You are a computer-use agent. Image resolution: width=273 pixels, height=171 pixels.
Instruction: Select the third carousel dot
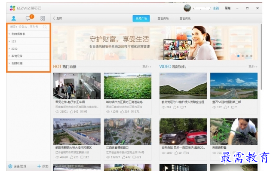coord(247,56)
